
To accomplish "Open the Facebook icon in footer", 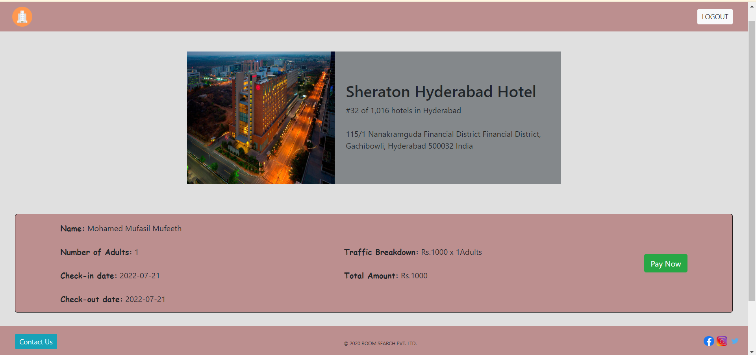I will [709, 341].
